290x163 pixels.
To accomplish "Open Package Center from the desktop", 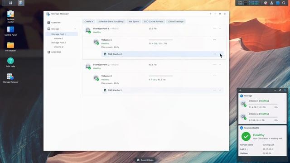I will pos(10,17).
